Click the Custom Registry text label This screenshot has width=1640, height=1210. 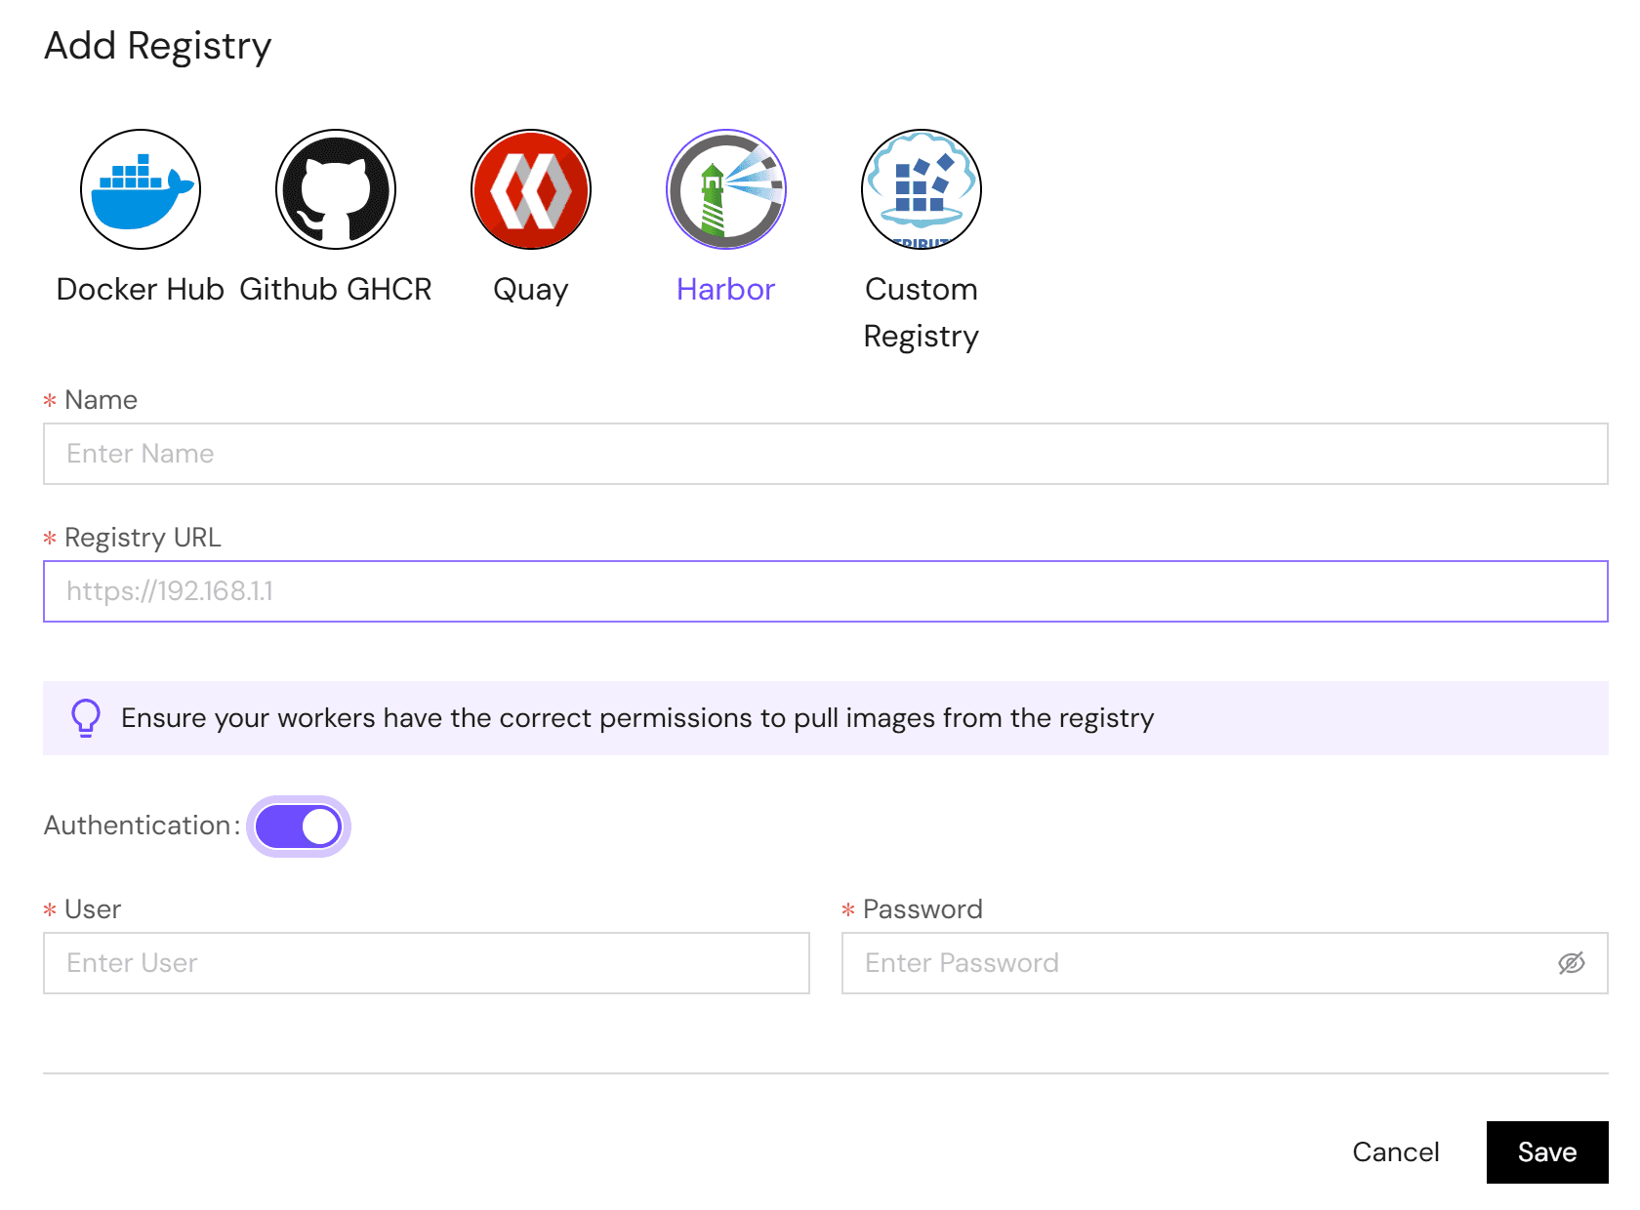click(922, 312)
